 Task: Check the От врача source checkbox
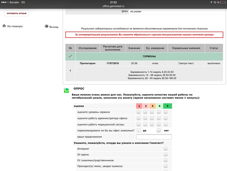click(x=166, y=154)
